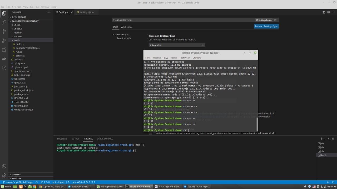Select Terminal (66) in settings tree
The image size is (337, 189).
click(x=123, y=38)
